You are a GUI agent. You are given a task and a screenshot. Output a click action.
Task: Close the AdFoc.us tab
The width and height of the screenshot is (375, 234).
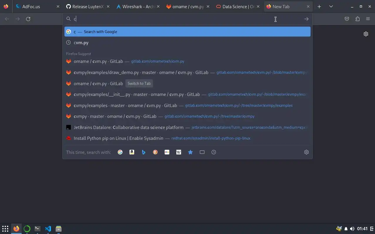click(x=58, y=6)
